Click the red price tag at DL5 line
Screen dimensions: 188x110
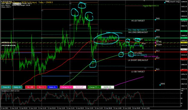click(184, 70)
